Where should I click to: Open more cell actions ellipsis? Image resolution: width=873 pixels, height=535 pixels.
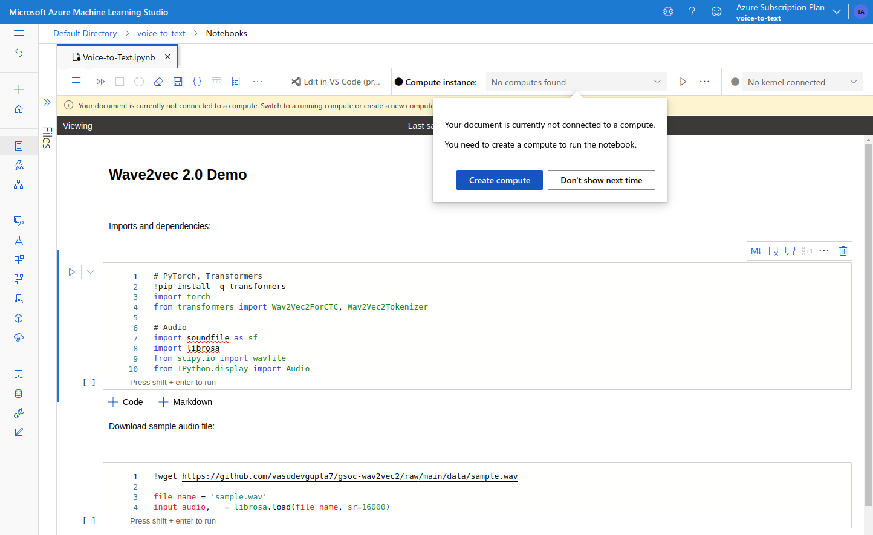[x=824, y=251]
